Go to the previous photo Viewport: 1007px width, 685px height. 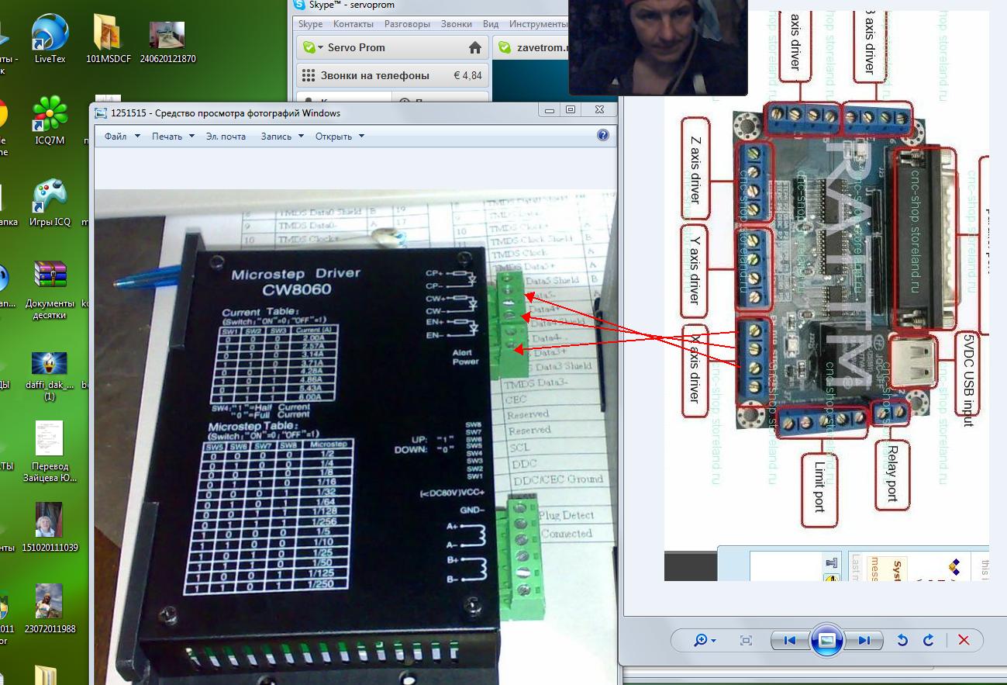791,640
